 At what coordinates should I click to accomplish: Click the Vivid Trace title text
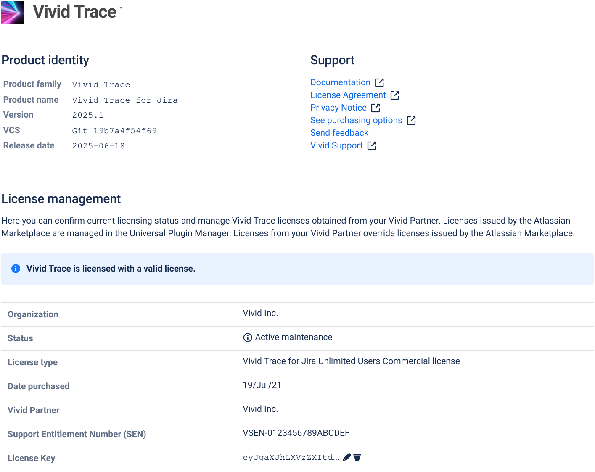pyautogui.click(x=74, y=12)
